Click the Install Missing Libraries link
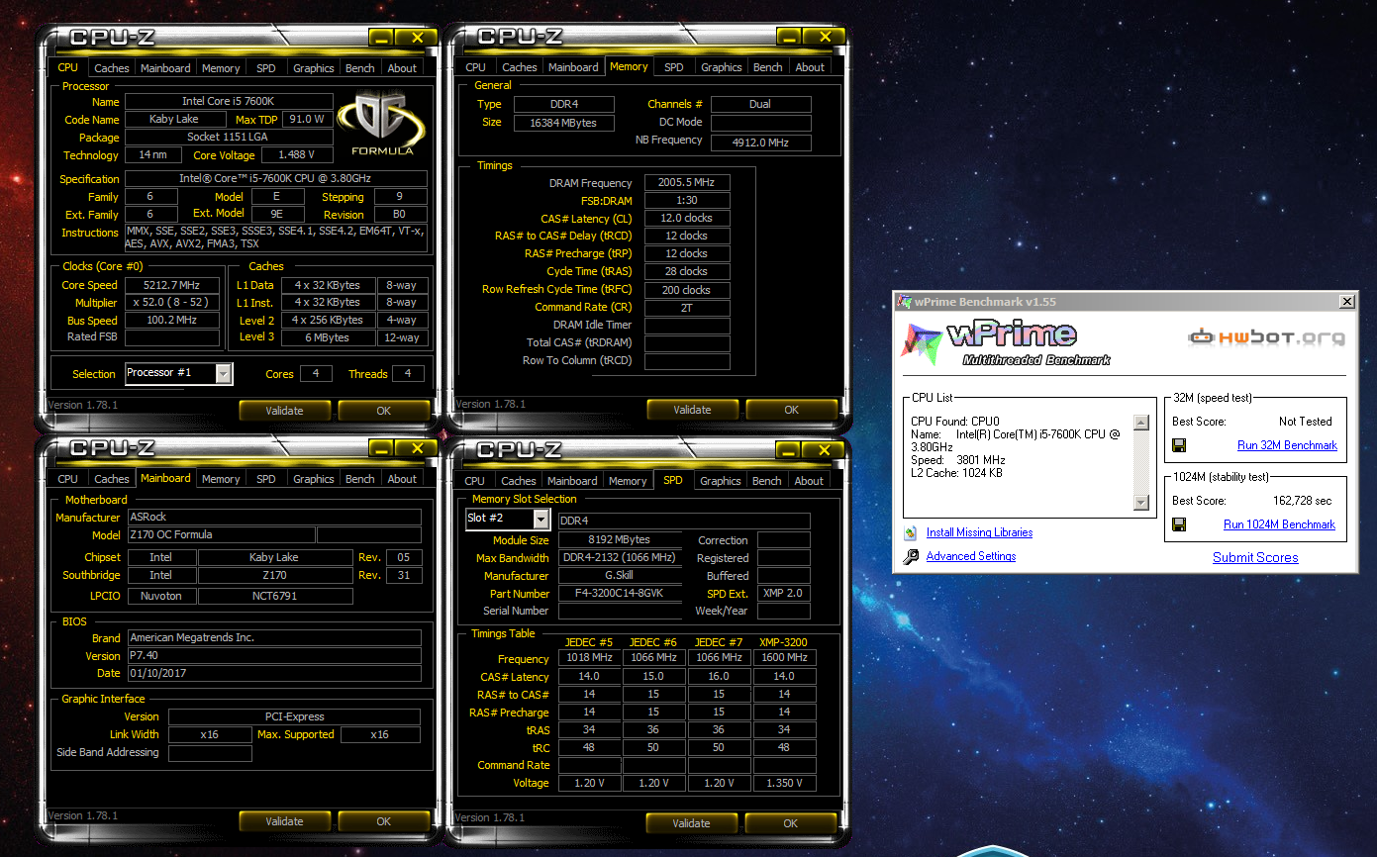The image size is (1377, 857). coord(979,532)
